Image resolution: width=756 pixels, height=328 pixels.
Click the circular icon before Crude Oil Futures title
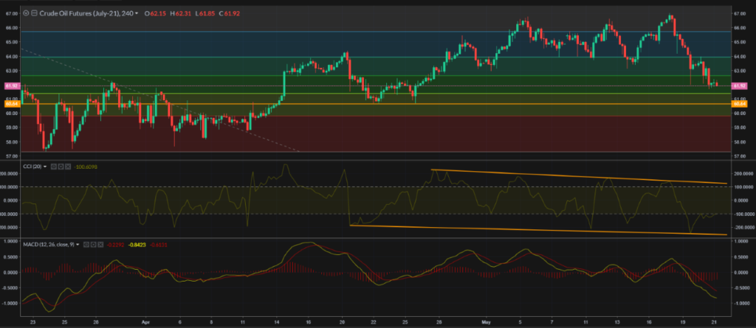[x=27, y=13]
